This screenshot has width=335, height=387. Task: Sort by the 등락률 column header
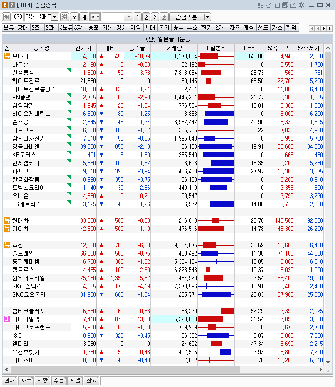pos(137,48)
